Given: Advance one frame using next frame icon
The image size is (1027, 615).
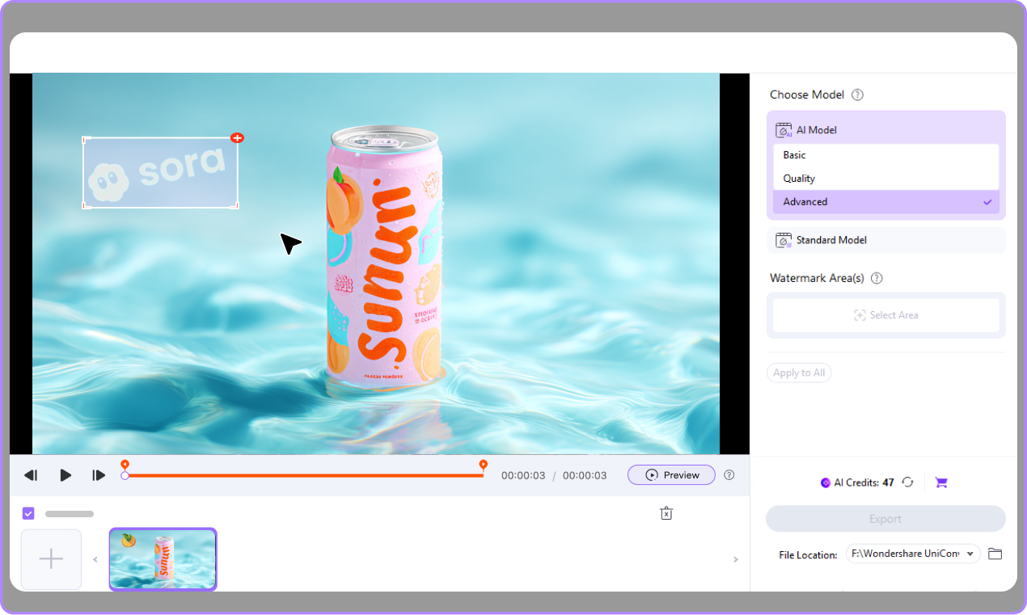Looking at the screenshot, I should click(99, 475).
